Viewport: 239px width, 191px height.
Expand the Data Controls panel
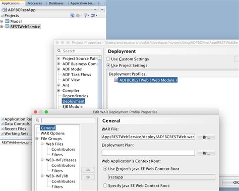[x=2, y=124]
